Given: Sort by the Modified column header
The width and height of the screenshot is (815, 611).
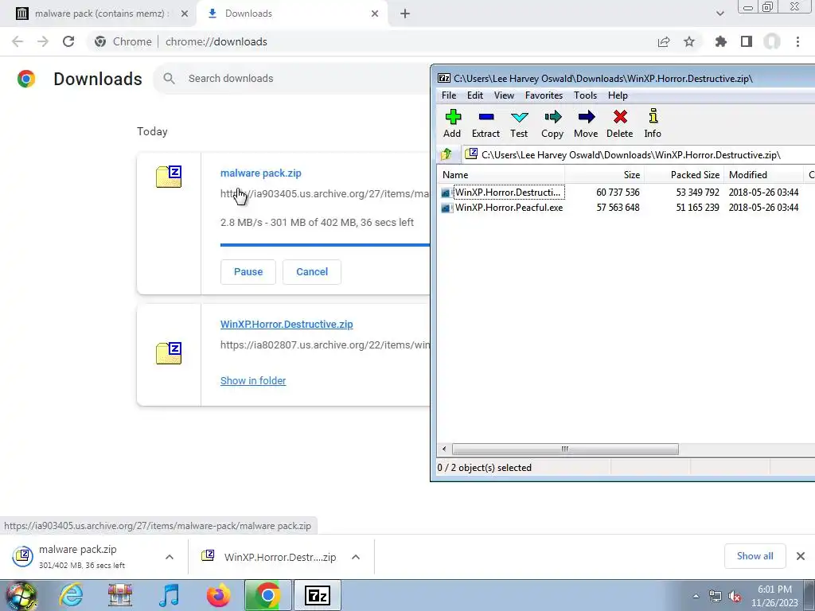Looking at the screenshot, I should click(763, 174).
